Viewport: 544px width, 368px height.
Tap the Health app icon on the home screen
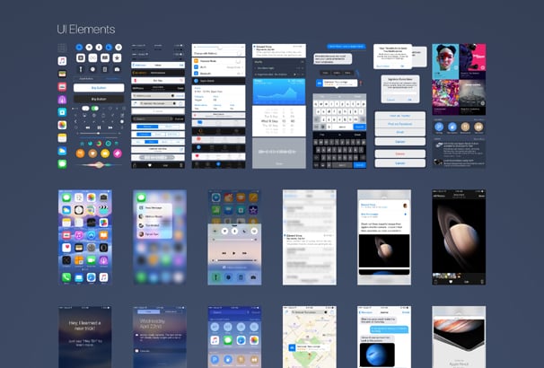point(66,248)
